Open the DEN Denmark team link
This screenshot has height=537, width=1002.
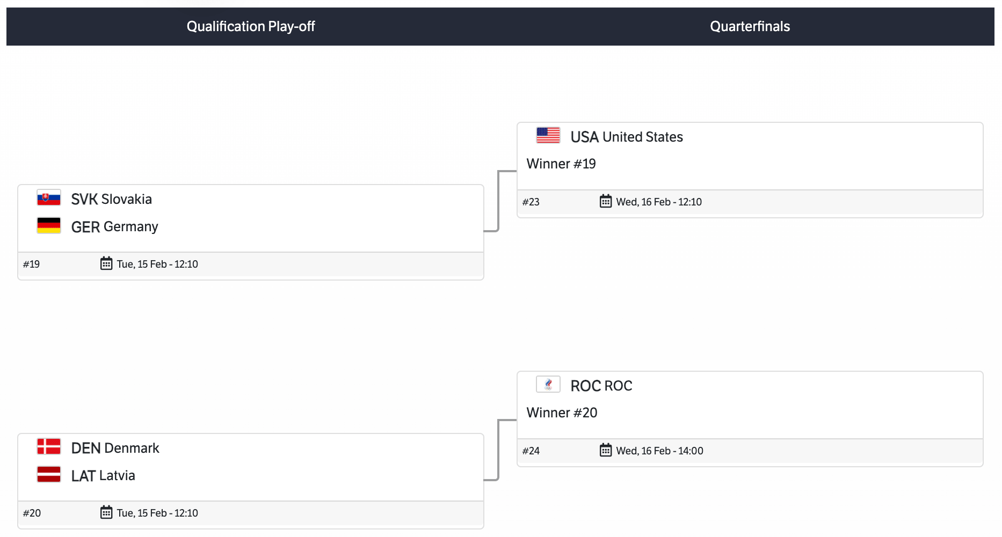click(x=115, y=448)
